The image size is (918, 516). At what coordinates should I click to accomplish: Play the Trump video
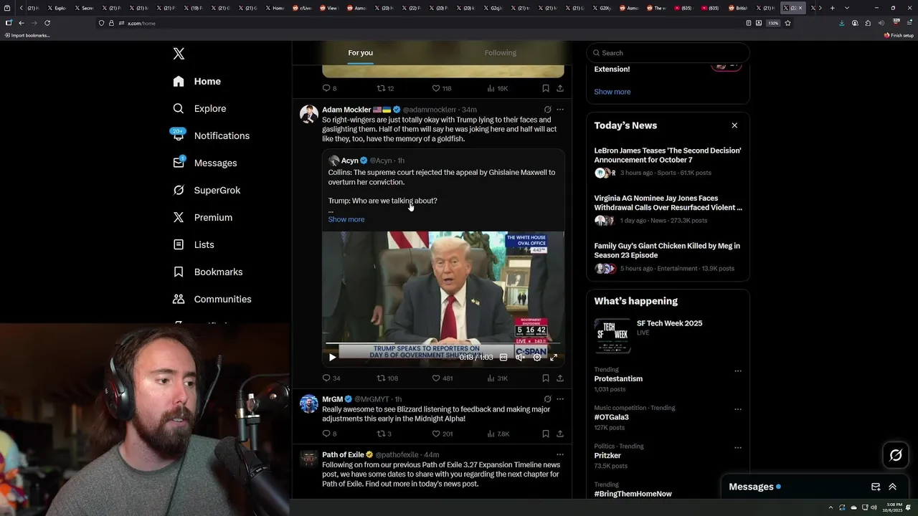[332, 357]
